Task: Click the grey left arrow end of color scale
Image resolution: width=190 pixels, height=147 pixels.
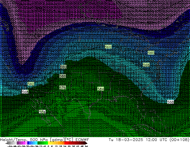Action: [7, 143]
